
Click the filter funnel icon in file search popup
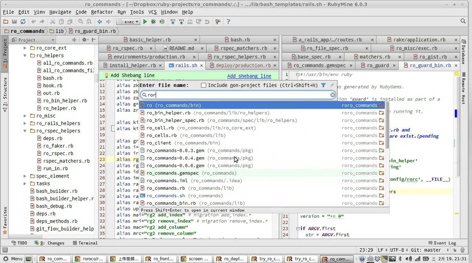323,85
